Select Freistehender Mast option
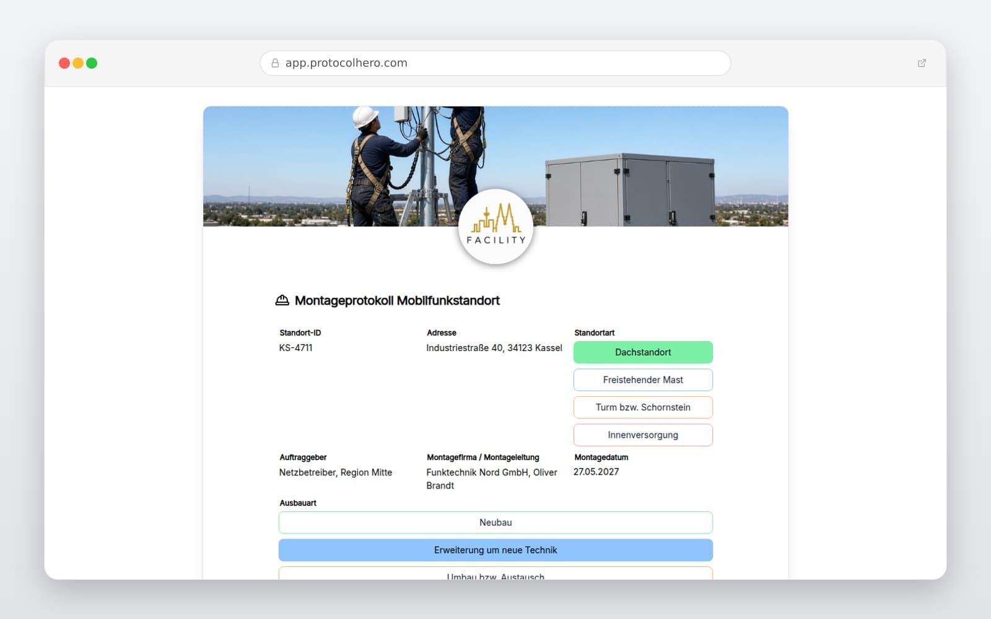 click(x=643, y=380)
